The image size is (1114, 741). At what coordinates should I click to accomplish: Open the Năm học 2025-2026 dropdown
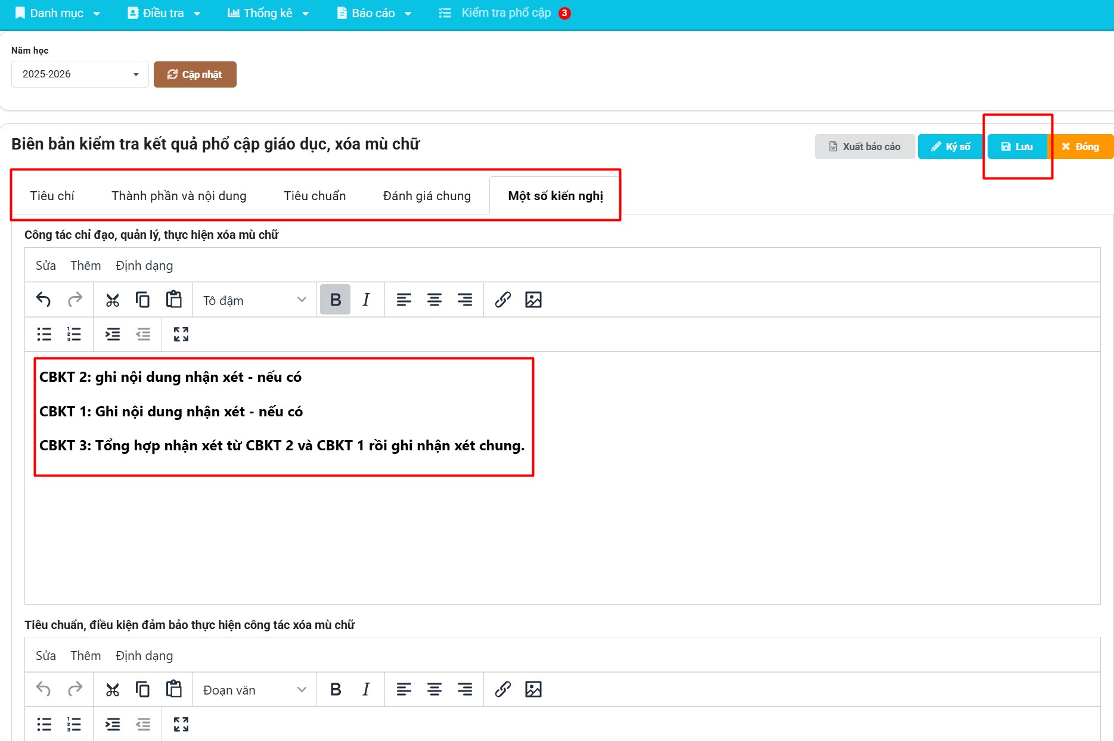pos(80,74)
